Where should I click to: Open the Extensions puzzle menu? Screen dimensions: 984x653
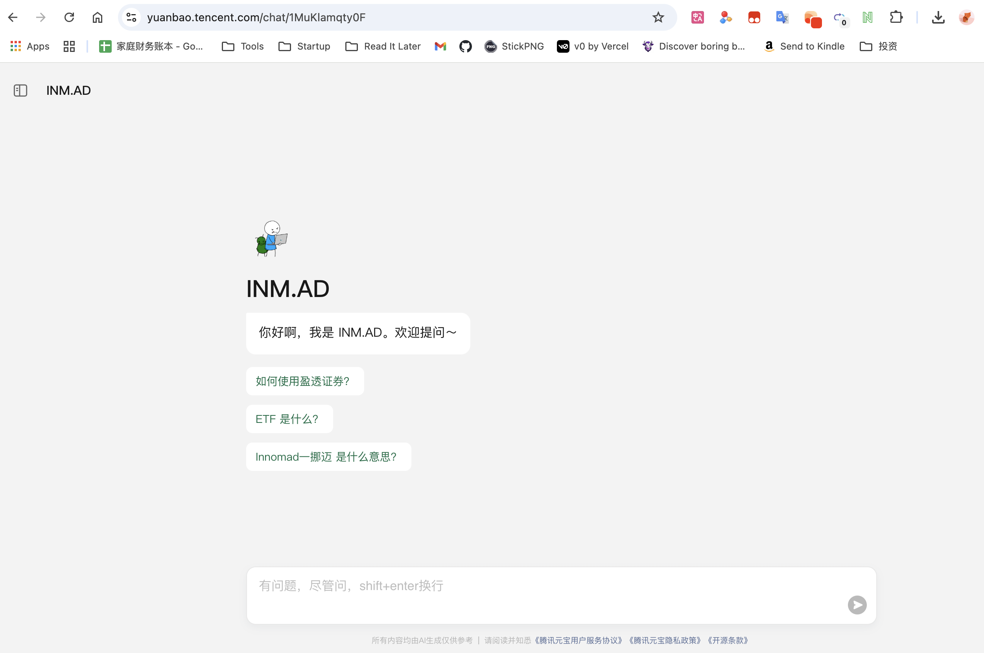[896, 17]
